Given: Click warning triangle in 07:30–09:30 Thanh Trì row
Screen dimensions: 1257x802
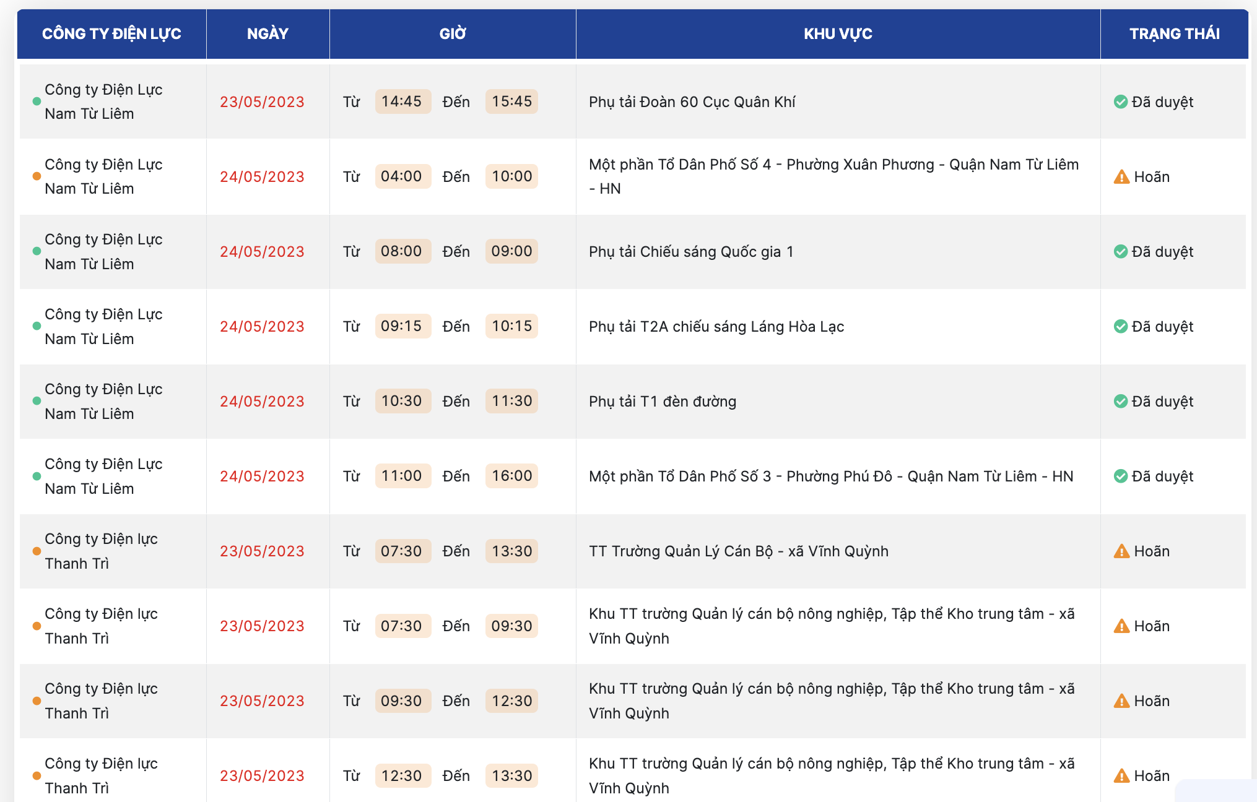Looking at the screenshot, I should click(1121, 626).
